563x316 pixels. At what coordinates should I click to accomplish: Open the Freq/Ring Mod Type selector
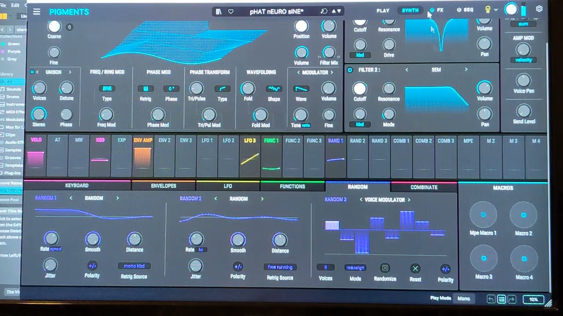pos(107,89)
